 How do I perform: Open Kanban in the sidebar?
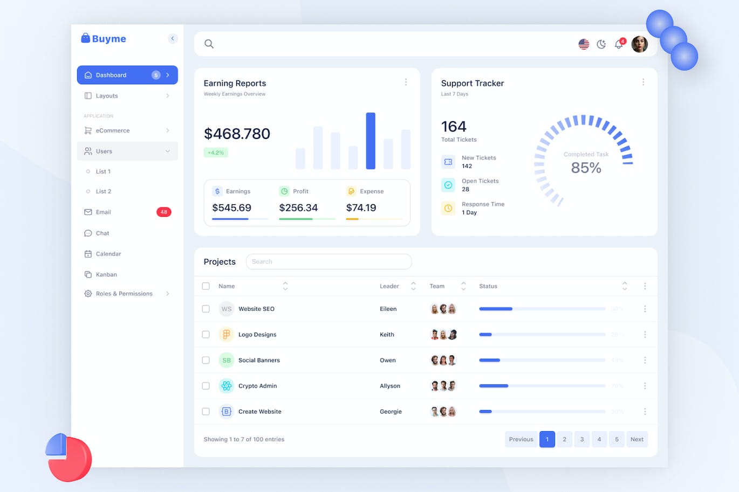(106, 275)
